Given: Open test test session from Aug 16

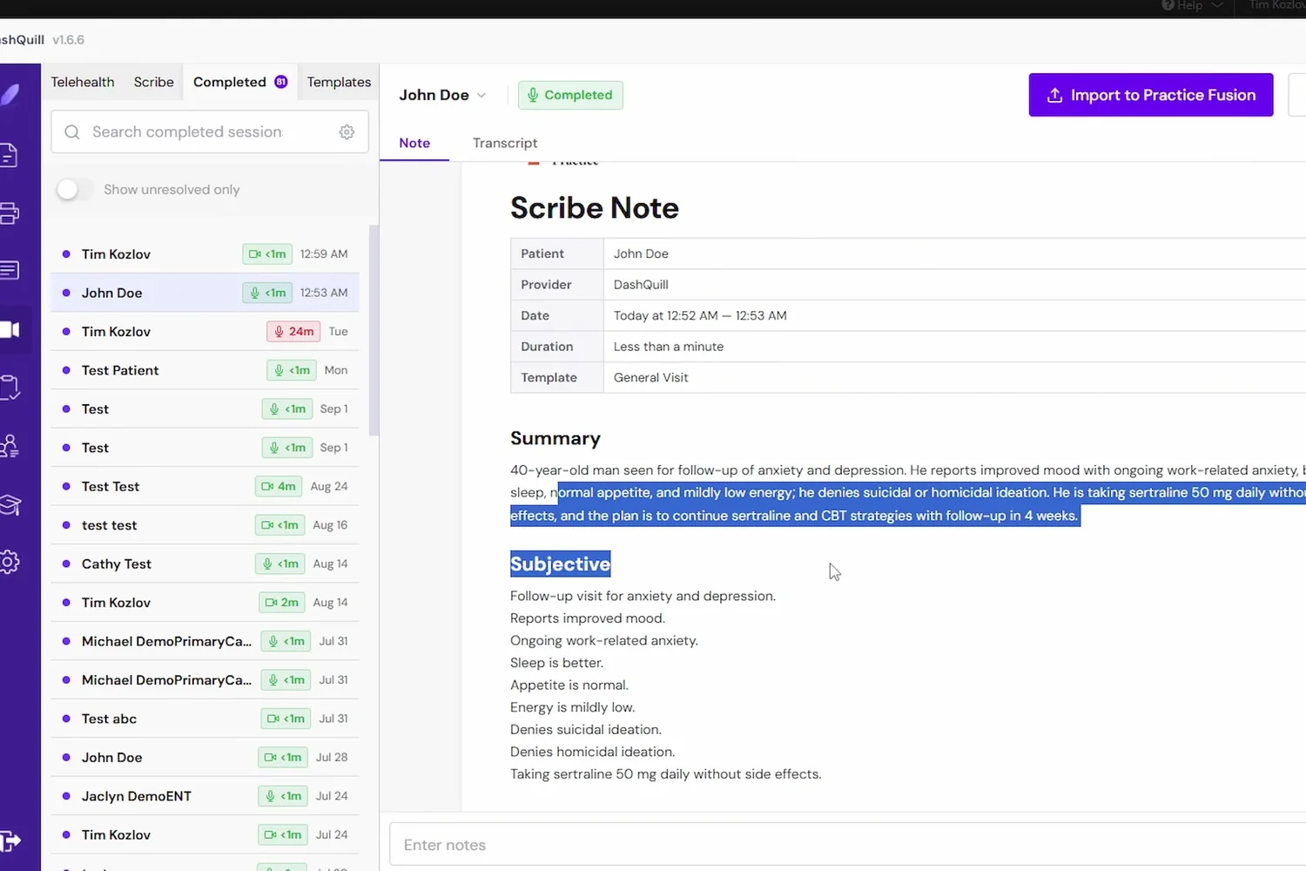Looking at the screenshot, I should click(x=205, y=525).
